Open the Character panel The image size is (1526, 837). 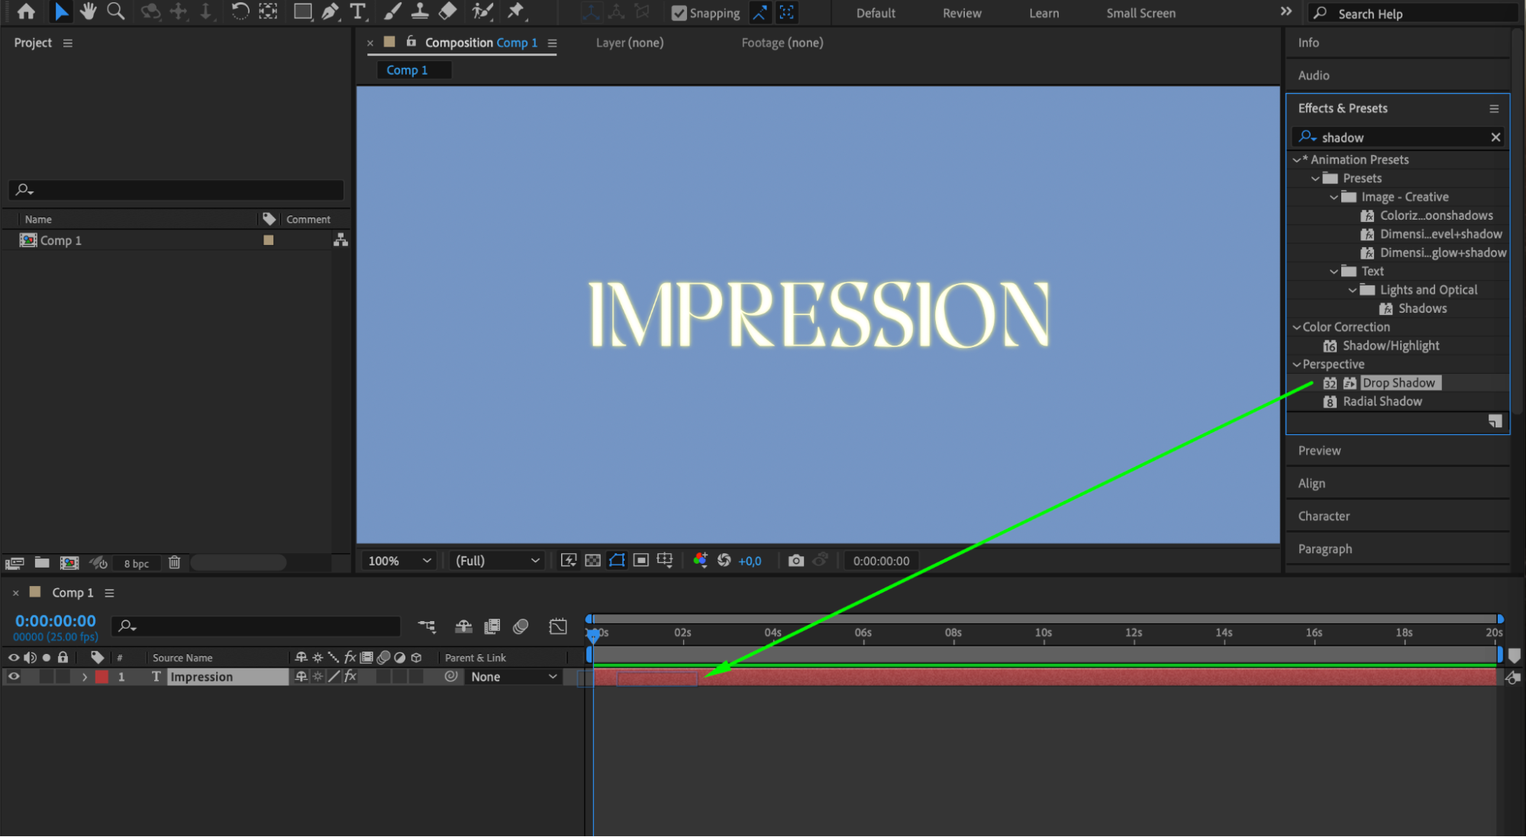(x=1324, y=517)
